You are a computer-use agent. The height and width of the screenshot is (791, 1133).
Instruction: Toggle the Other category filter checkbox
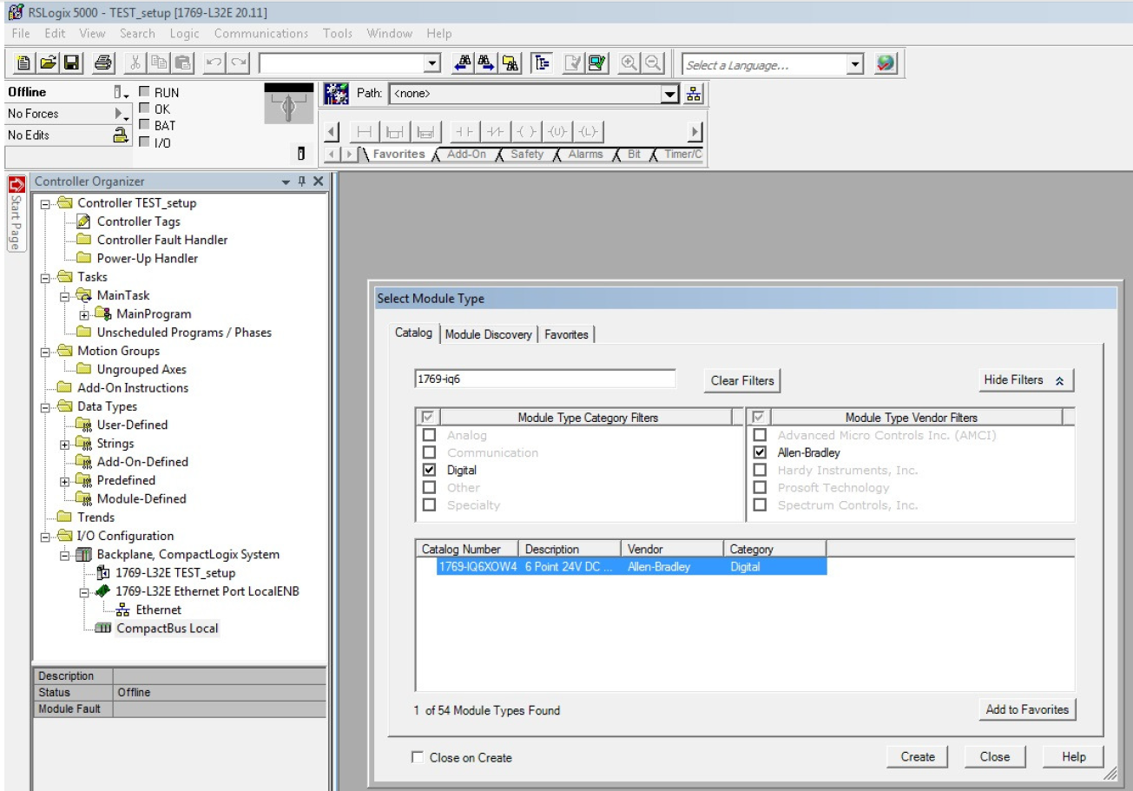tap(428, 487)
